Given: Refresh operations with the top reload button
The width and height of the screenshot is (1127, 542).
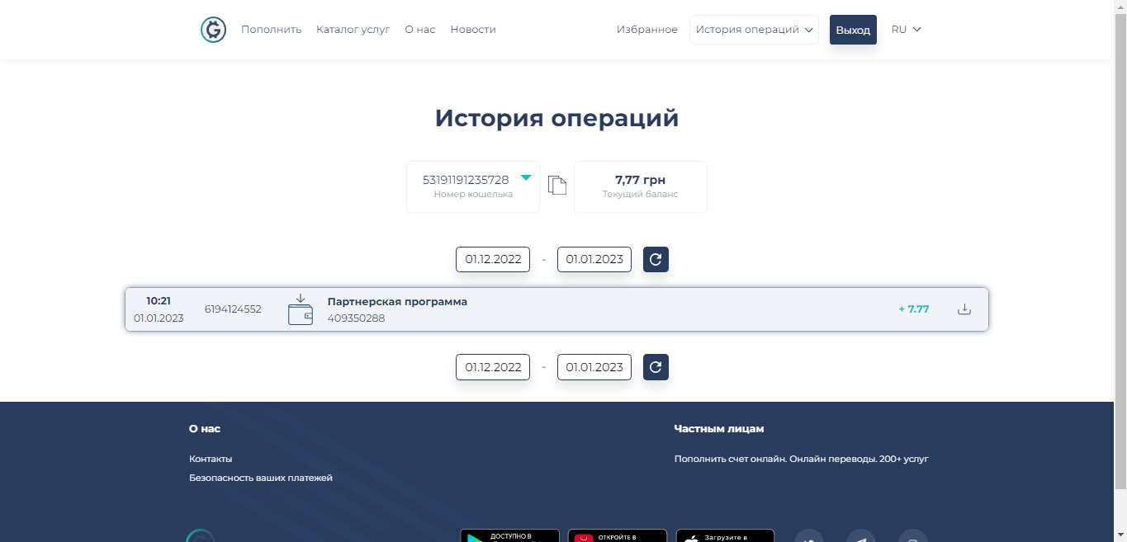Looking at the screenshot, I should click(656, 259).
